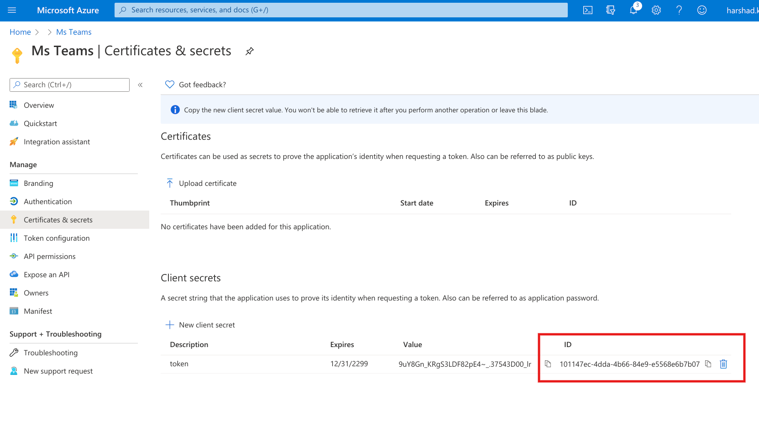Pin the Certificates & secrets blade

click(x=249, y=51)
